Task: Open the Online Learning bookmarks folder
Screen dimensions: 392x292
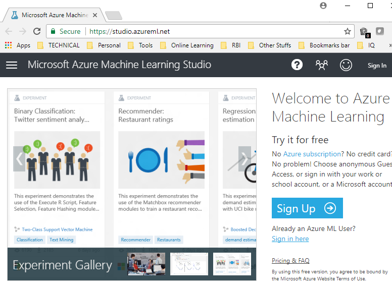Action: pos(187,45)
